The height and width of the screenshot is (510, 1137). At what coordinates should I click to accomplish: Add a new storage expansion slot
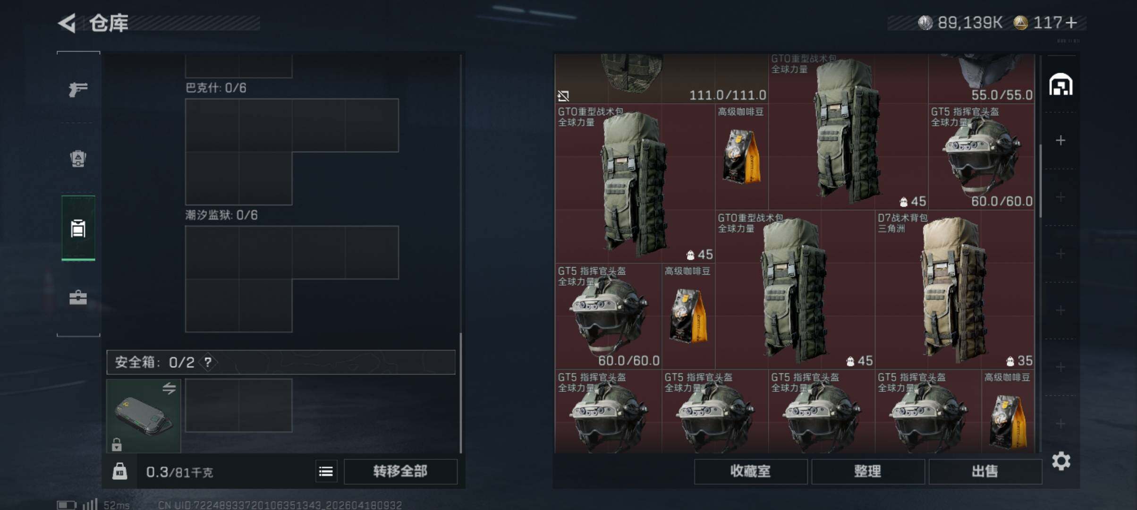1061,140
